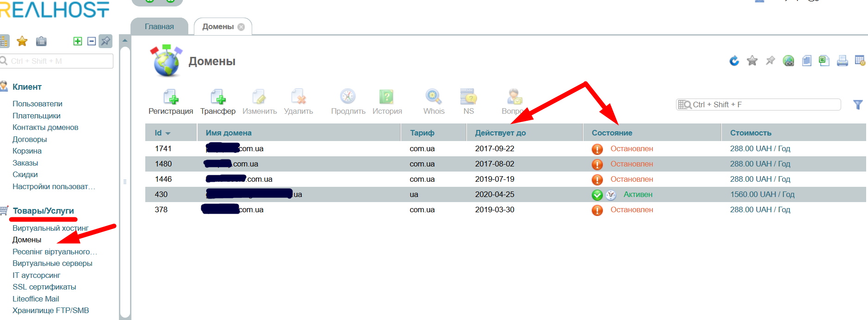Click the briefcase icon in sidebar toolbar
This screenshot has width=868, height=320.
pos(41,41)
